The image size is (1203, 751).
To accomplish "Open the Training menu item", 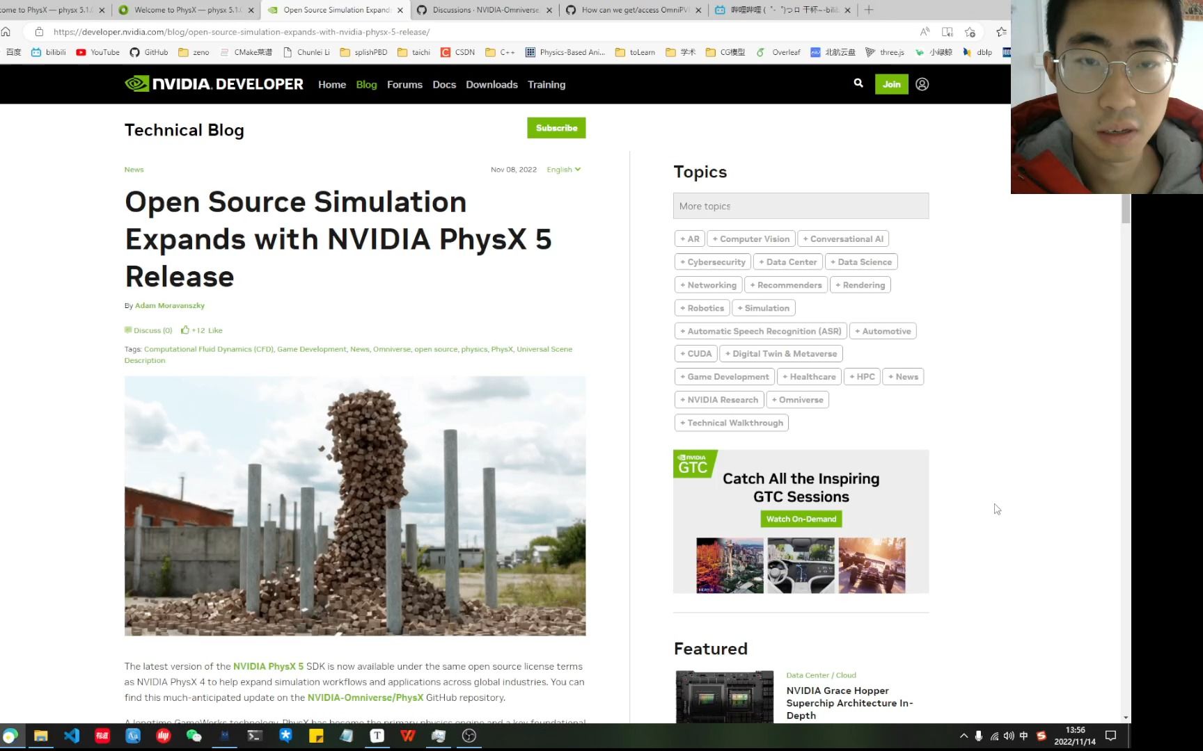I will [x=547, y=84].
